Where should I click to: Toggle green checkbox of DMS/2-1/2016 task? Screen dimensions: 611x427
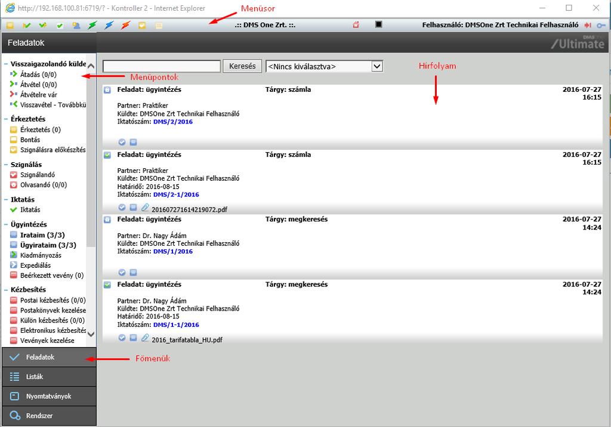pyautogui.click(x=107, y=155)
